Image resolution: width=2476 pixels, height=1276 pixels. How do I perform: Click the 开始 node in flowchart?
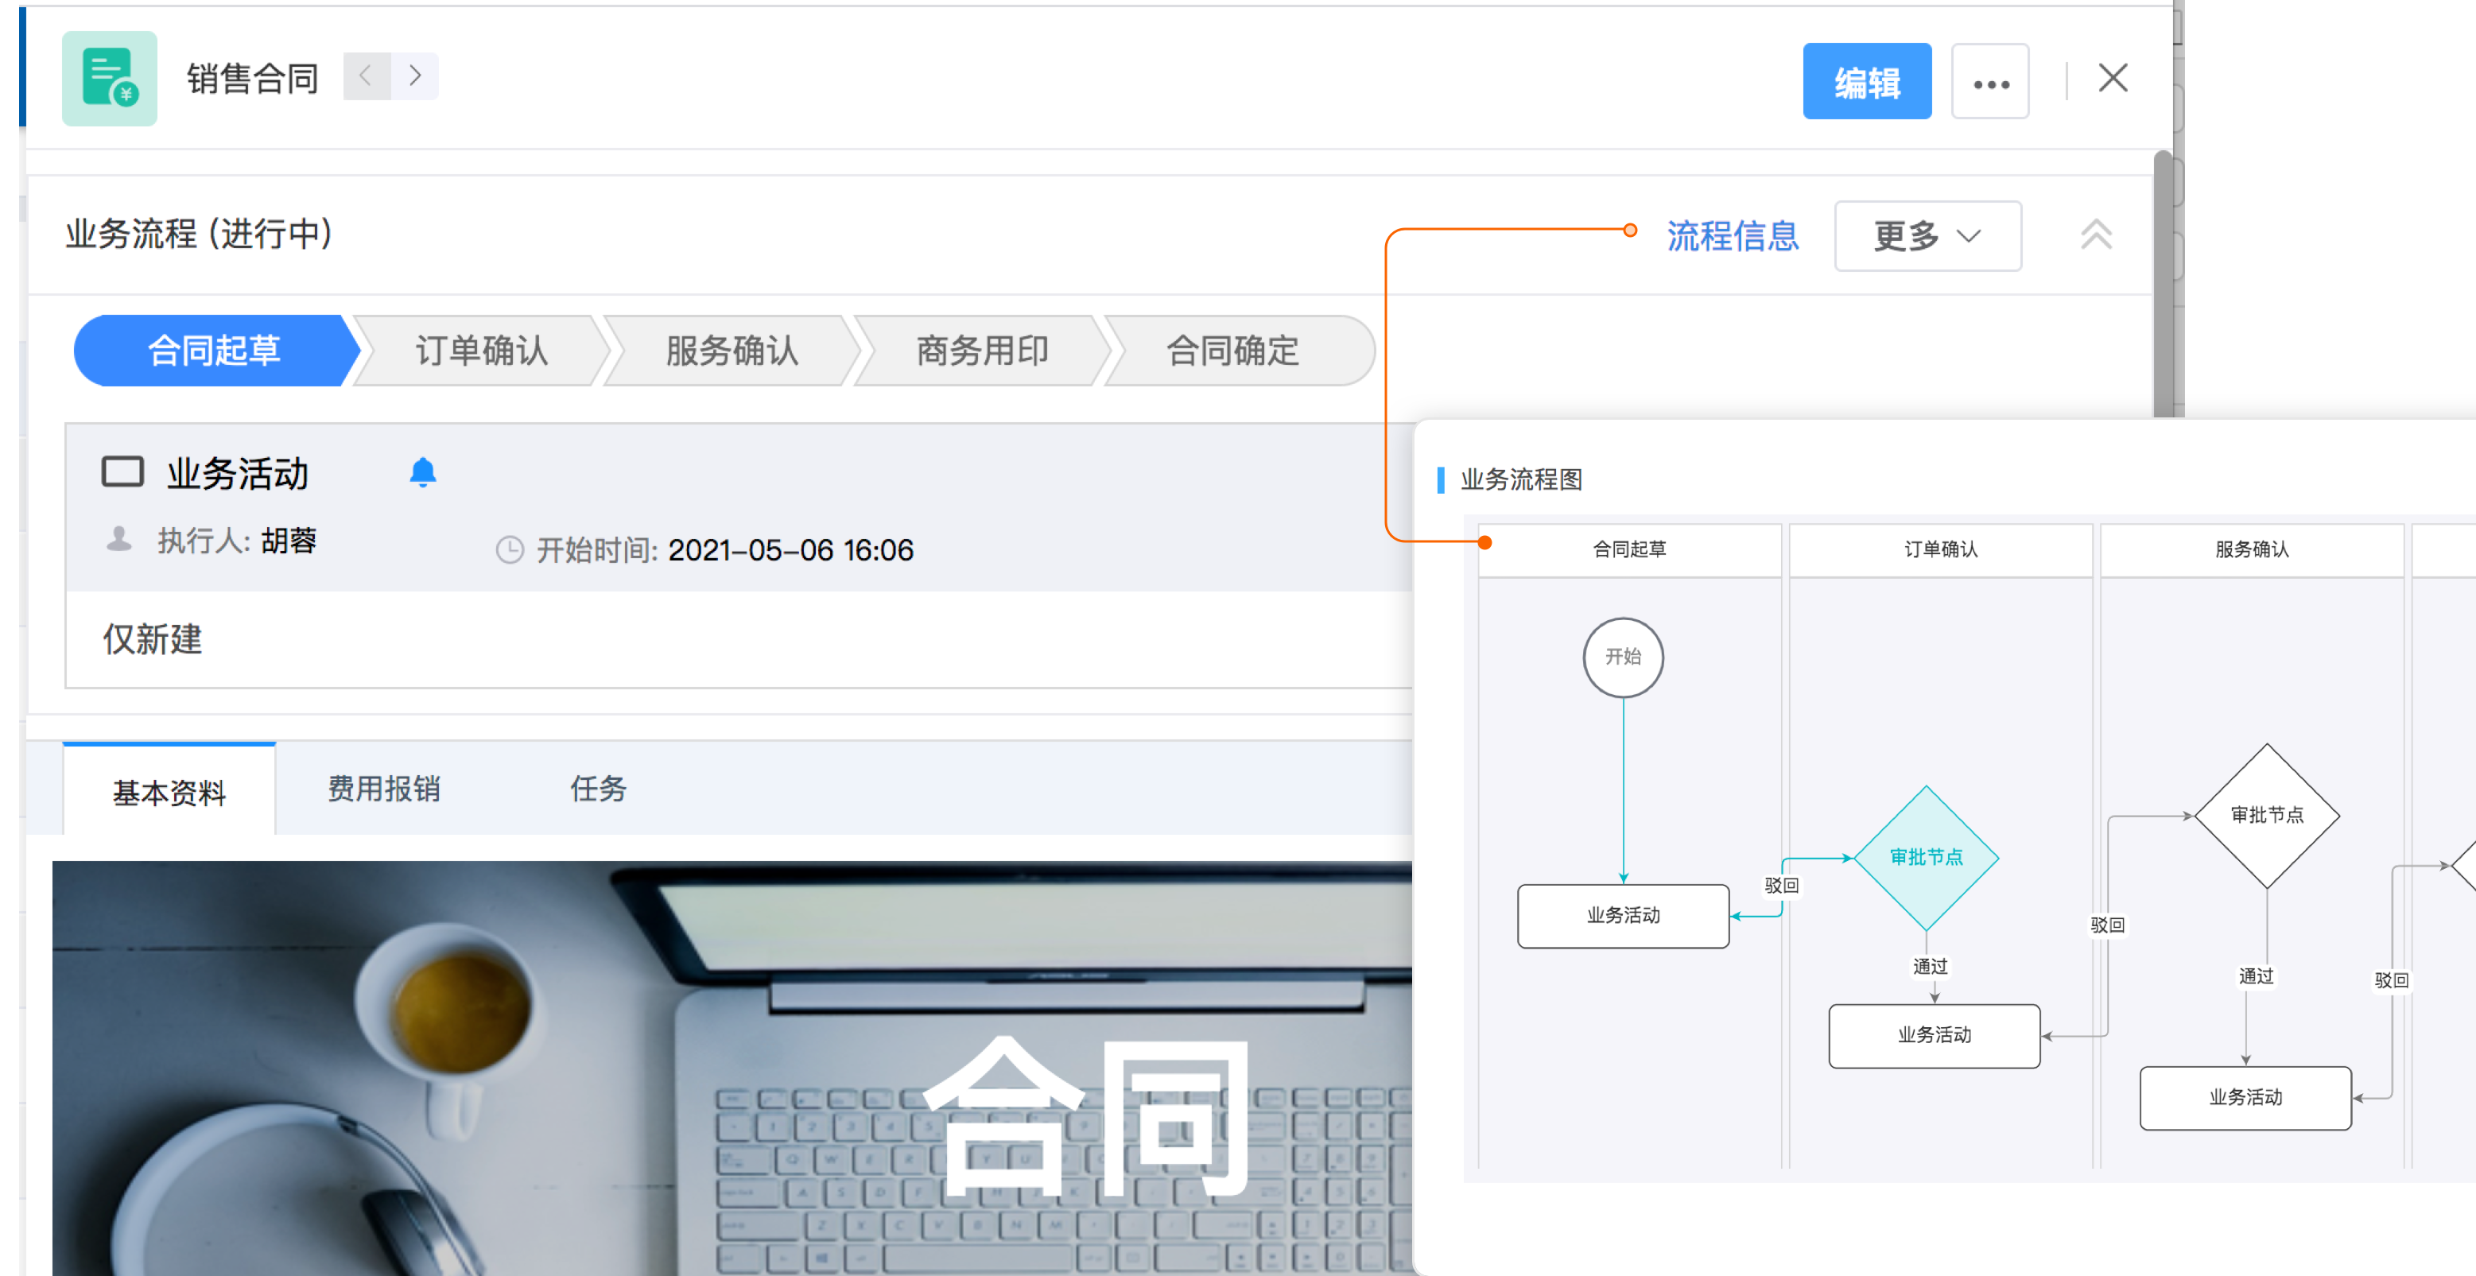coord(1623,657)
